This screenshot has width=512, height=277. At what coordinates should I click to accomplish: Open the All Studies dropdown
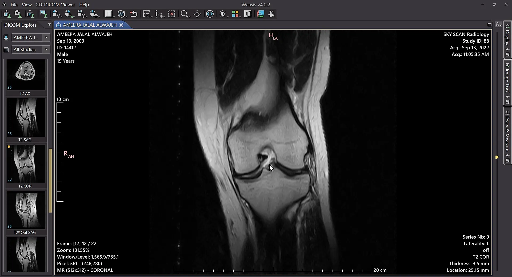46,50
